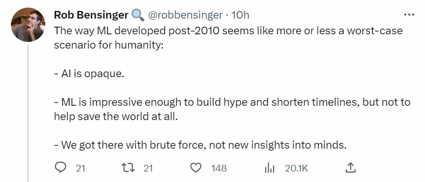Click the 10h timestamp link
This screenshot has height=182, width=425.
coord(241,15)
